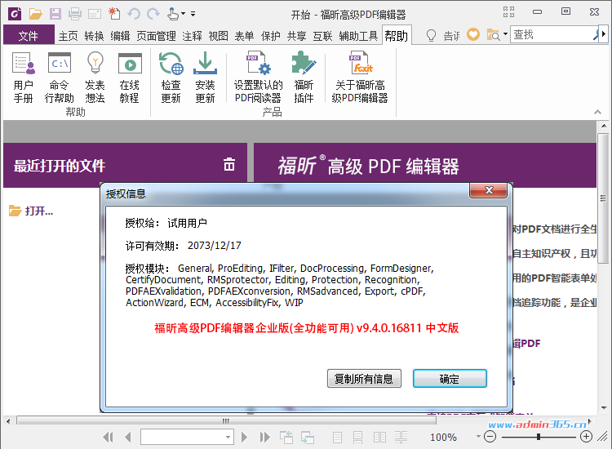Select the 帮助 ribbon tab

[x=396, y=36]
